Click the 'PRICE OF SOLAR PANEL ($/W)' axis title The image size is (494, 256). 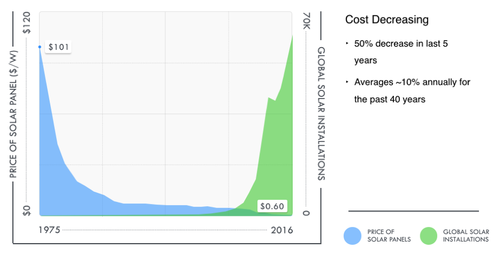point(13,114)
